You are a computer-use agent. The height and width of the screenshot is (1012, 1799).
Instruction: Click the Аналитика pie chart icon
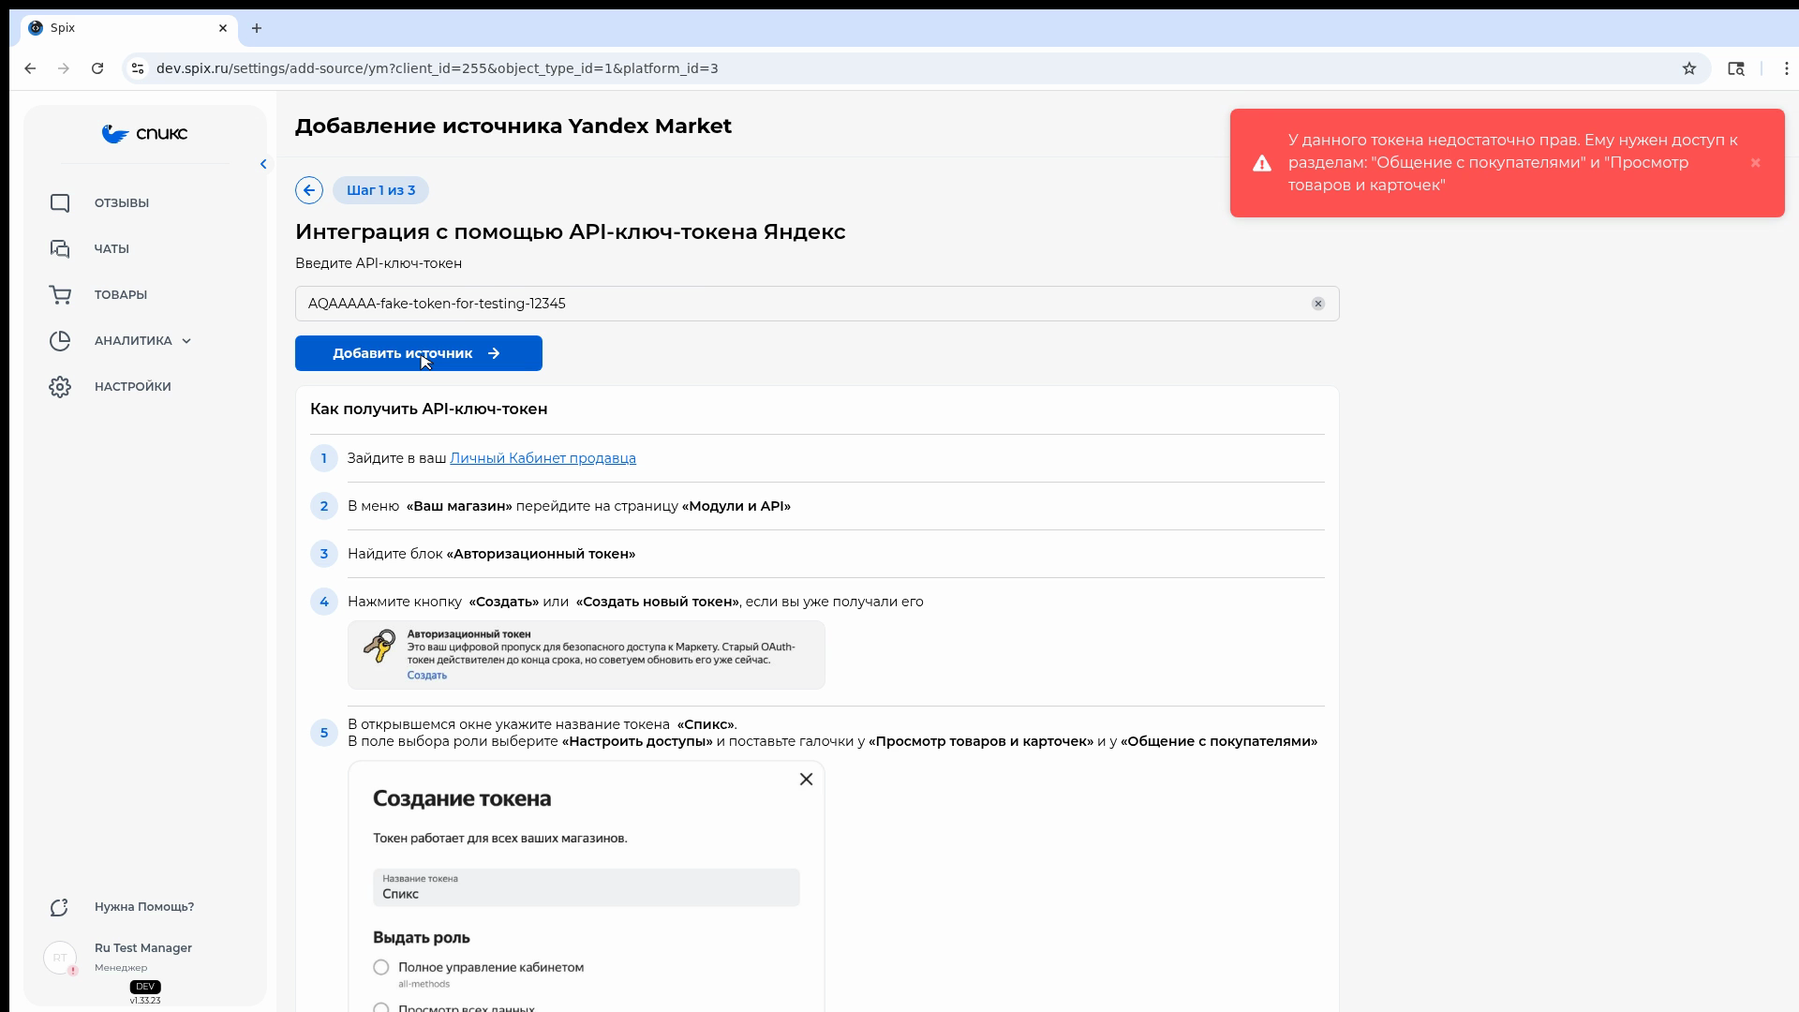[x=60, y=341]
